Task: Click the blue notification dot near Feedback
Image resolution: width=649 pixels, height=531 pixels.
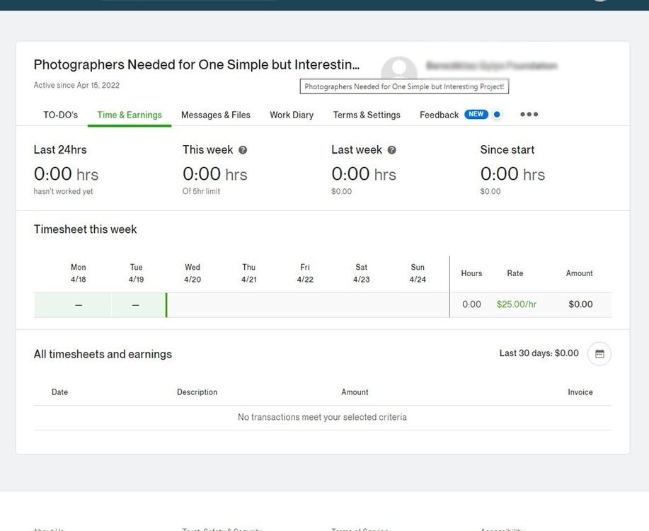Action: 497,114
